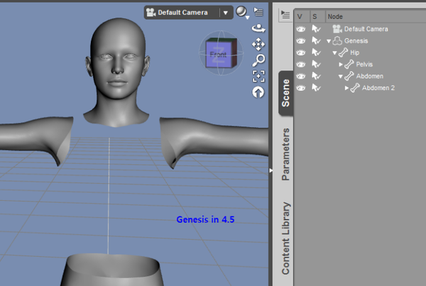This screenshot has height=286, width=426.
Task: Select the Hip bone node
Action: (x=354, y=53)
